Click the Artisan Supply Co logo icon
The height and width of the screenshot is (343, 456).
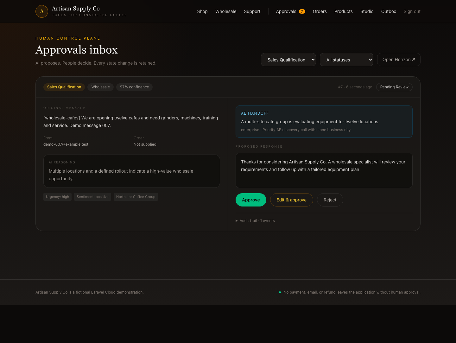tap(42, 11)
